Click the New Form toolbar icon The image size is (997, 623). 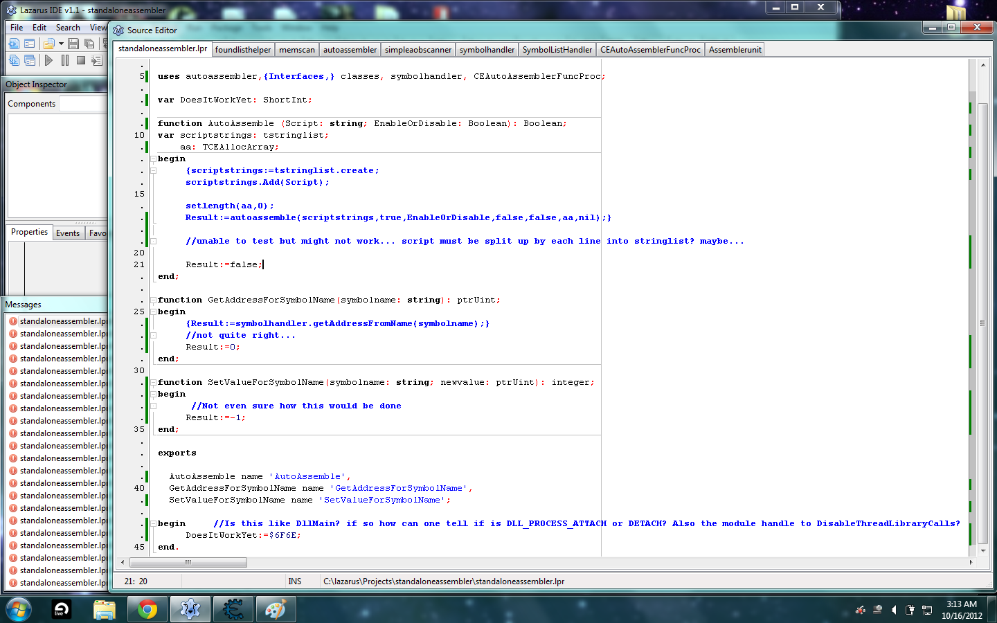(x=30, y=44)
